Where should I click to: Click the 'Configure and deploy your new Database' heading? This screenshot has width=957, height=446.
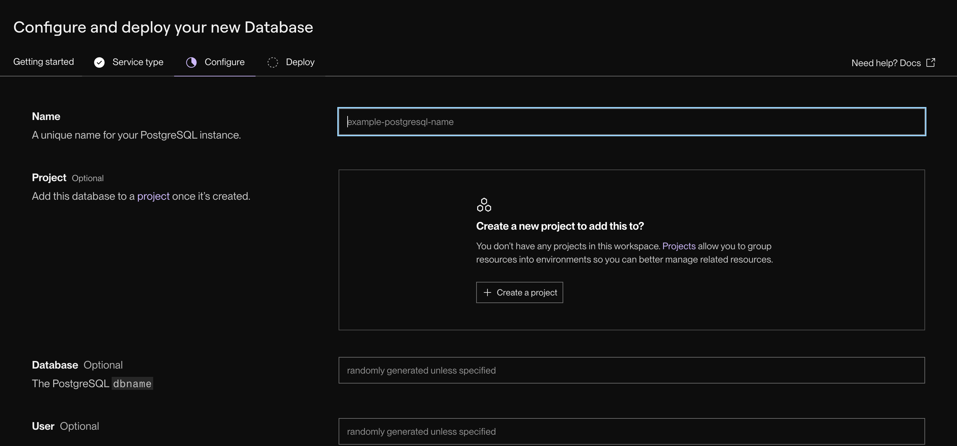point(163,28)
